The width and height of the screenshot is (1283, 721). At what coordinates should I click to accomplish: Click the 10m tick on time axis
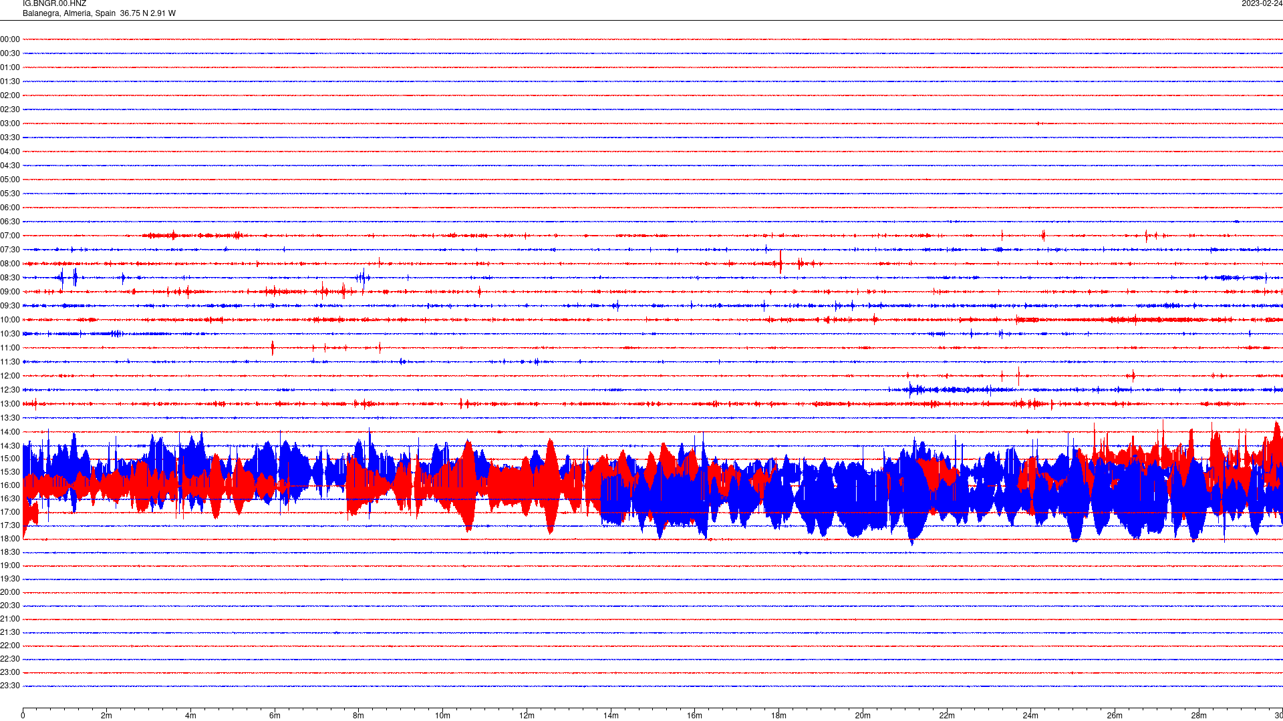point(442,716)
